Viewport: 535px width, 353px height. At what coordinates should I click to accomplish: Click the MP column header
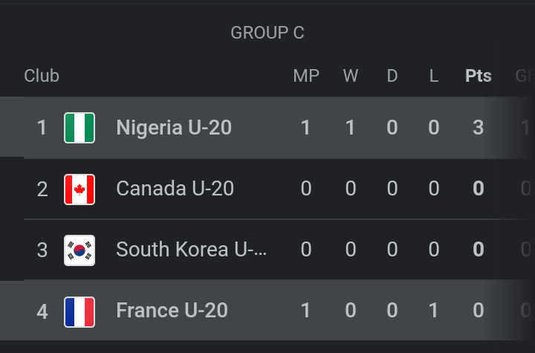[x=306, y=76]
